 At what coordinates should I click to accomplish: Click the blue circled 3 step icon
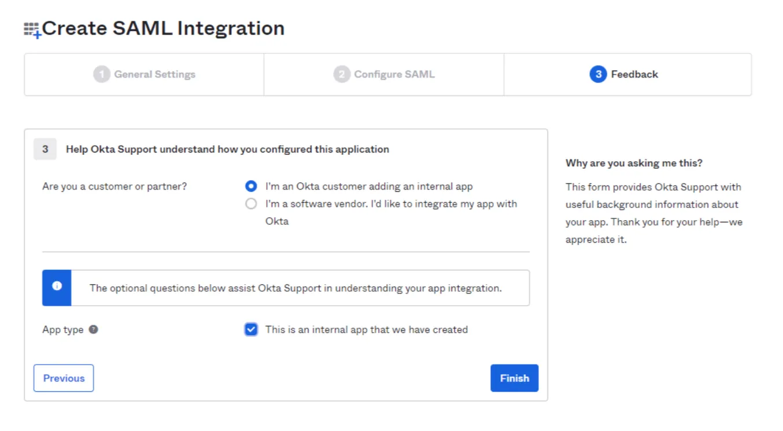[597, 74]
